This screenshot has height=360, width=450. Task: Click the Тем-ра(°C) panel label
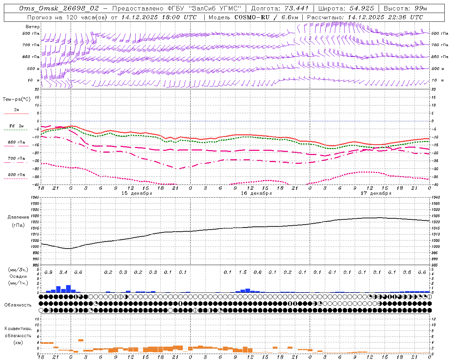click(17, 99)
